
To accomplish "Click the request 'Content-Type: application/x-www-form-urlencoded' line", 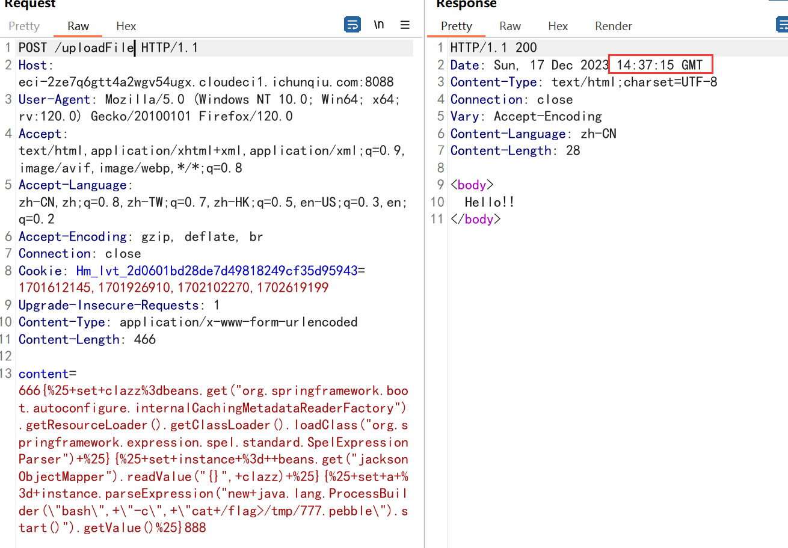I will click(188, 322).
